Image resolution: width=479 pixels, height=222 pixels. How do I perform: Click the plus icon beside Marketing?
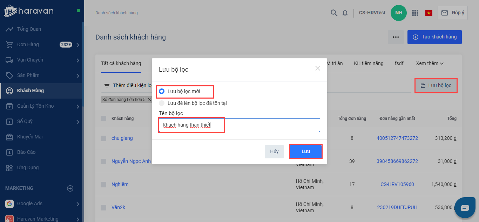pos(70,188)
